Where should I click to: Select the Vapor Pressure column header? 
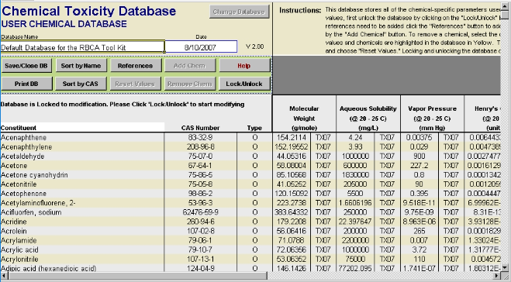coord(433,118)
